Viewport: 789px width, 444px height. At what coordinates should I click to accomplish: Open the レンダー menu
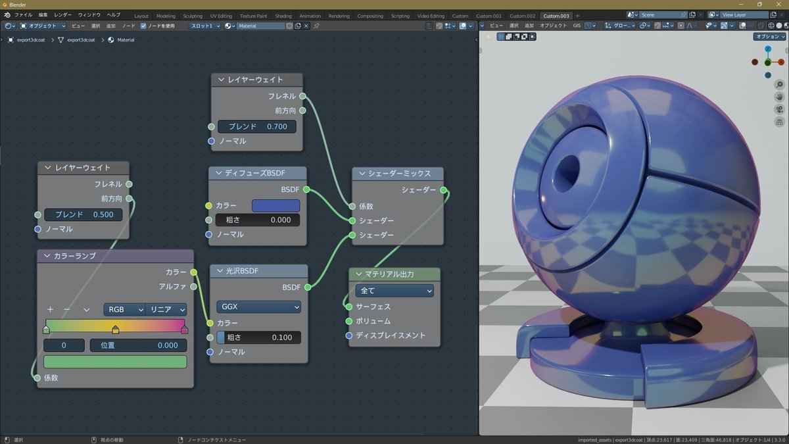coord(62,14)
